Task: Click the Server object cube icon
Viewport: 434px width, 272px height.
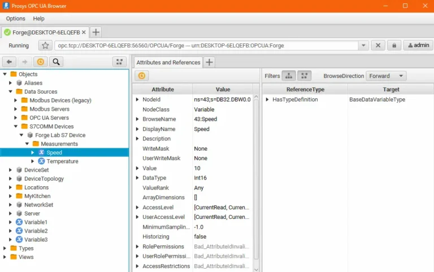Action: pyautogui.click(x=19, y=213)
